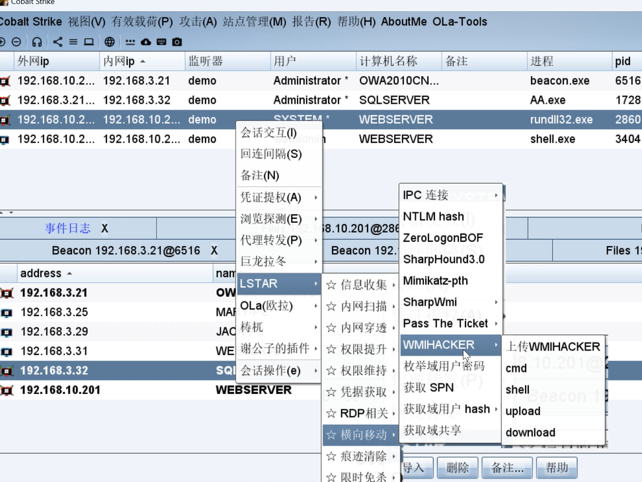This screenshot has width=642, height=482.
Task: Expand the SharpWmi submenu
Action: click(x=451, y=301)
